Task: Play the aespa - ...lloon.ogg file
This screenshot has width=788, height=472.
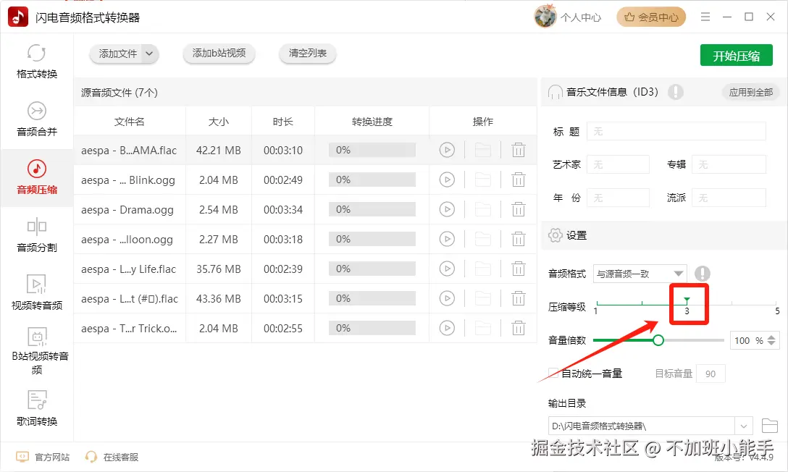Action: point(447,239)
